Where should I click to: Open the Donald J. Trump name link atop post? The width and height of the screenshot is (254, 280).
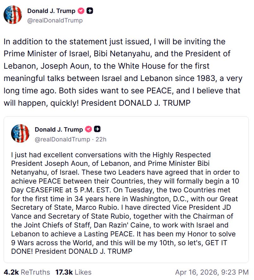[x=51, y=11]
